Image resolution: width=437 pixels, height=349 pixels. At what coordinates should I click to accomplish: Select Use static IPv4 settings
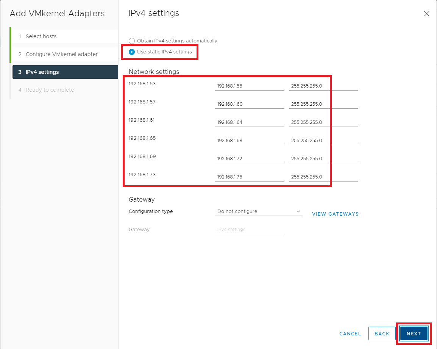132,52
